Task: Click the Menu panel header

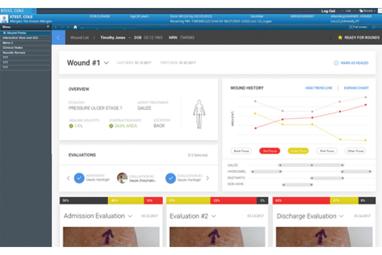Action: (25, 27)
